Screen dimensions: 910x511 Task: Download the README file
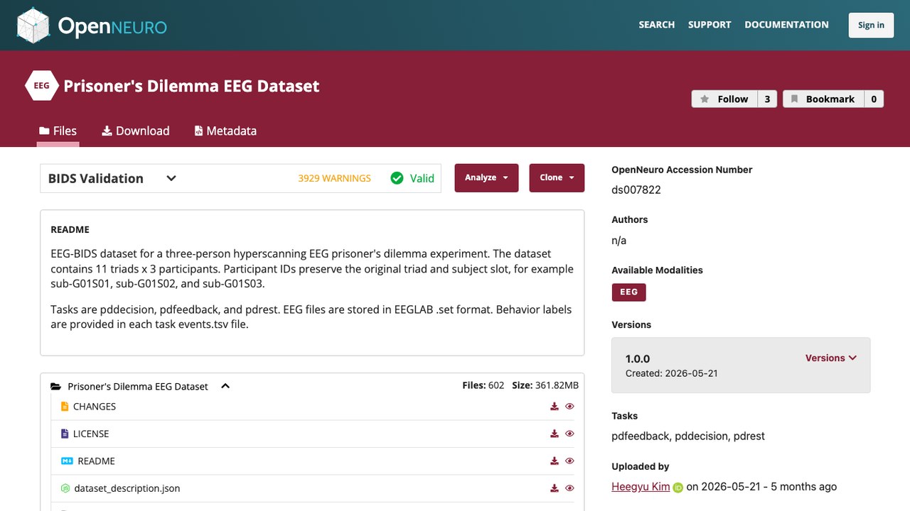click(555, 461)
